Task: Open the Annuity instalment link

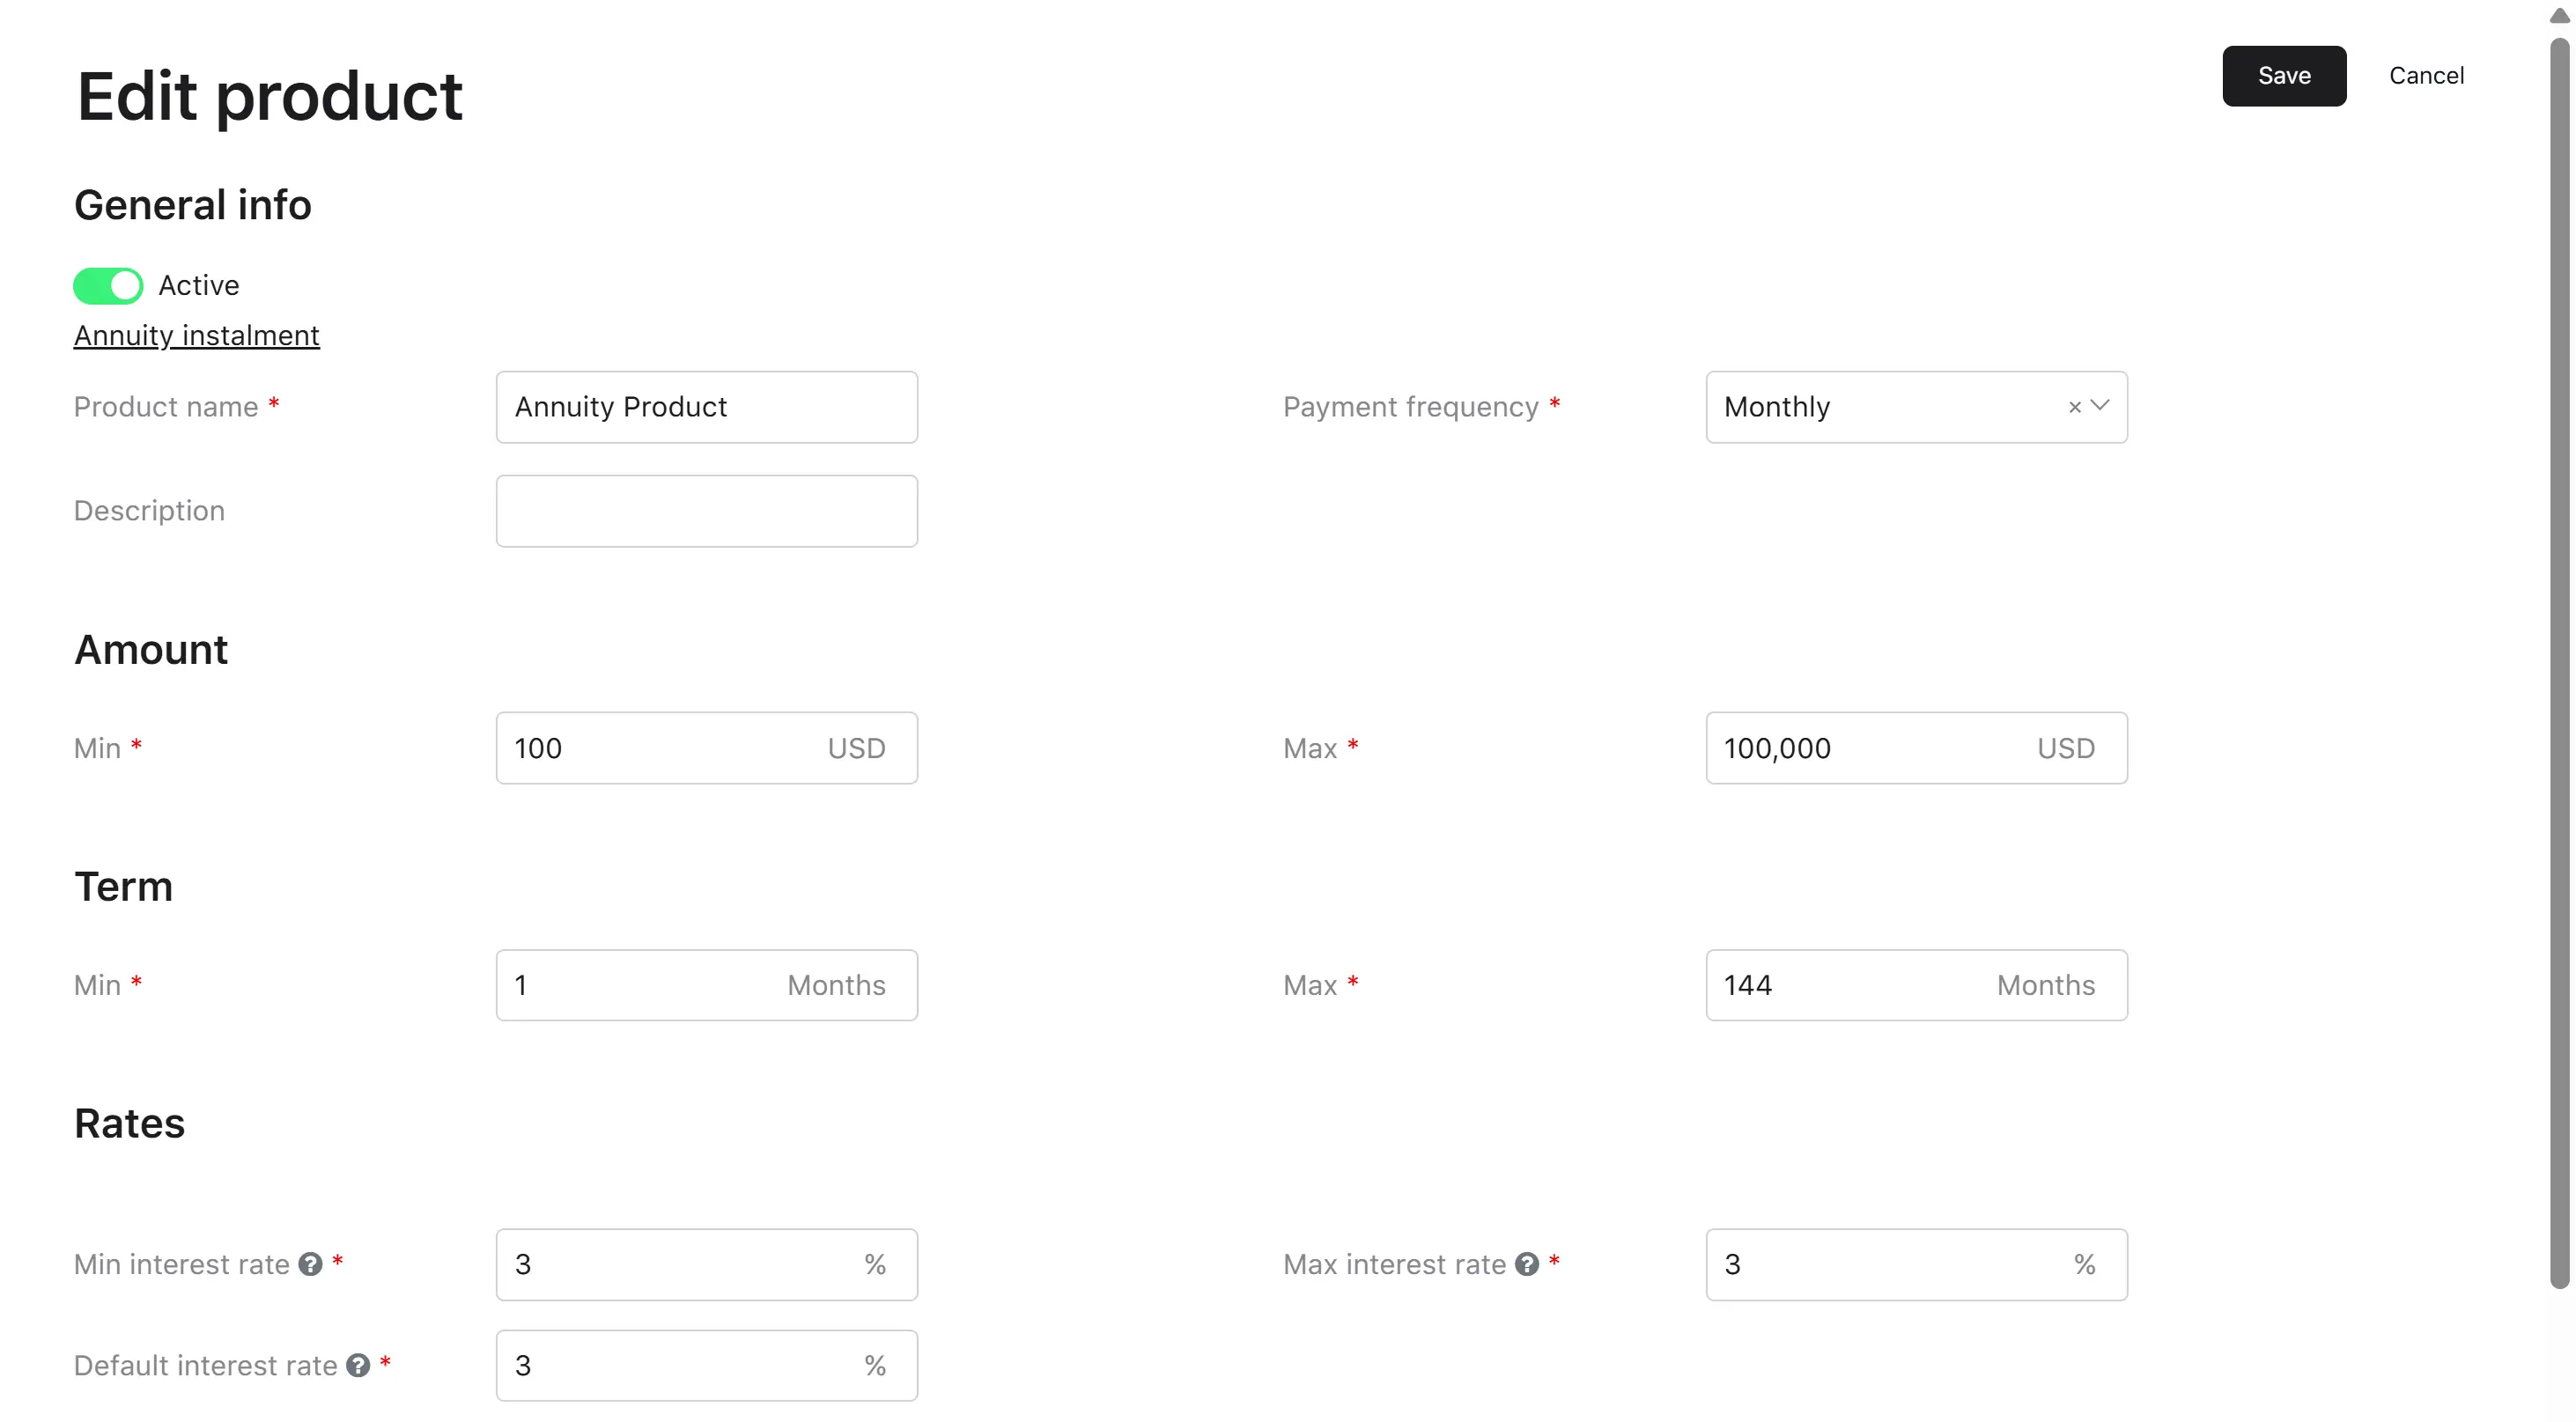Action: (197, 336)
